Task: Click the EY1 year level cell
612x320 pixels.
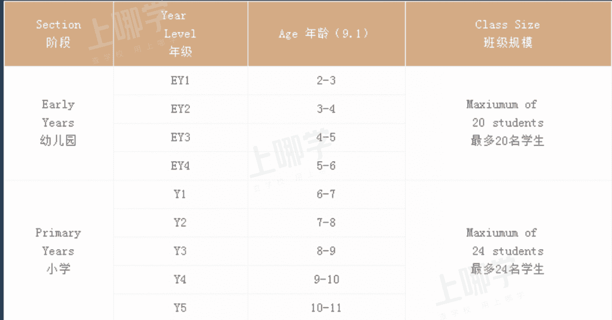Action: click(180, 81)
